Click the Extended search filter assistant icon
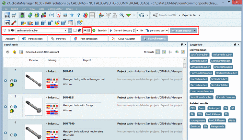The height and width of the screenshot is (140, 243). click(x=21, y=52)
